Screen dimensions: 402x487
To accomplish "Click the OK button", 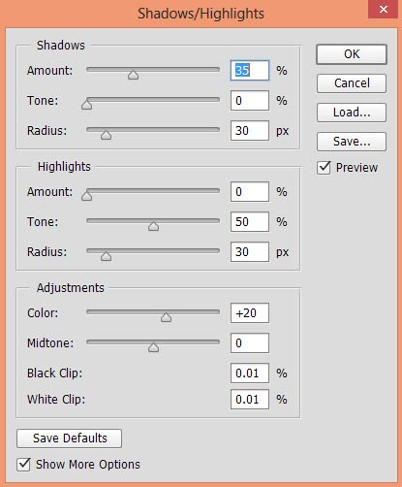I will (x=352, y=54).
